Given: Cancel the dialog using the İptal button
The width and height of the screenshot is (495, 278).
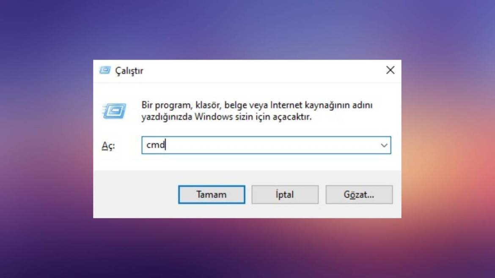Looking at the screenshot, I should point(285,194).
